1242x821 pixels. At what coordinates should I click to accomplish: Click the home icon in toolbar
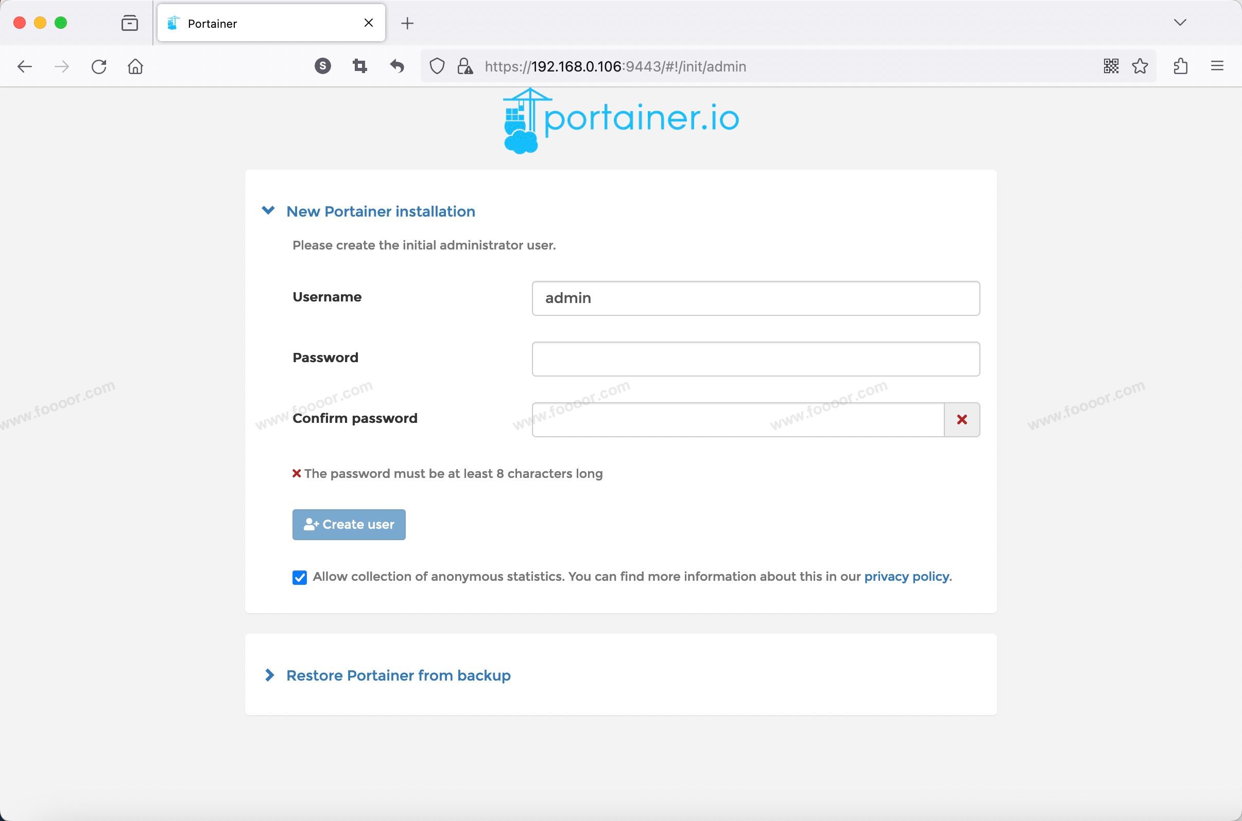(135, 66)
